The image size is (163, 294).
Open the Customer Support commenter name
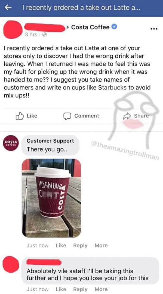[50, 141]
